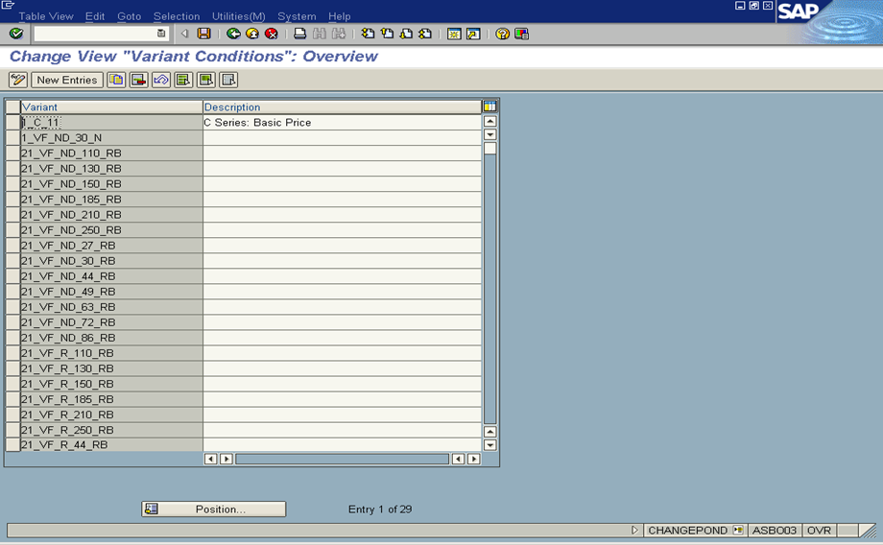Click the yellow Exit icon
The width and height of the screenshot is (883, 545).
pos(252,34)
